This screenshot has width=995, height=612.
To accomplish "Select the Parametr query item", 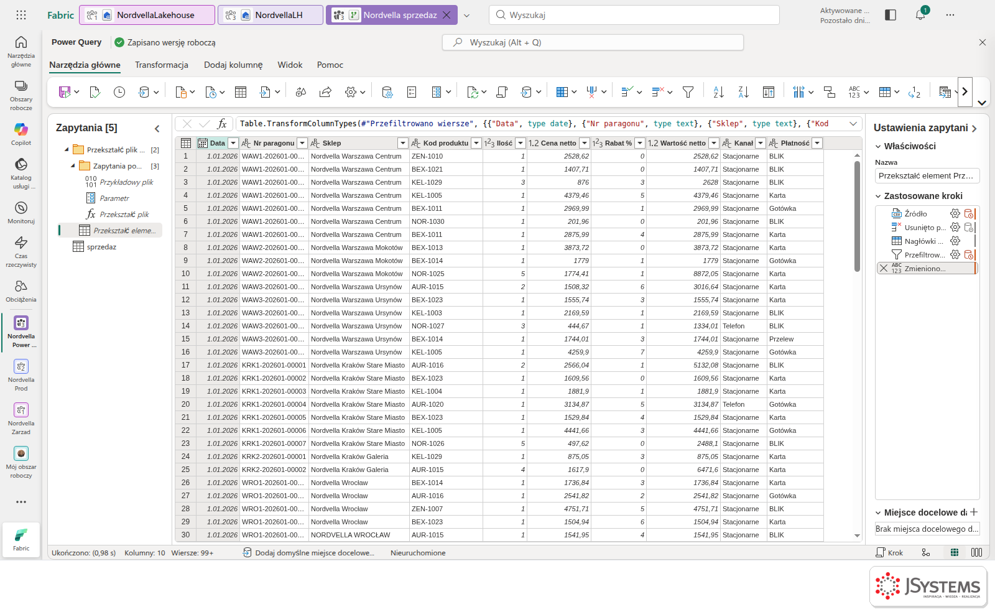I will click(x=114, y=198).
